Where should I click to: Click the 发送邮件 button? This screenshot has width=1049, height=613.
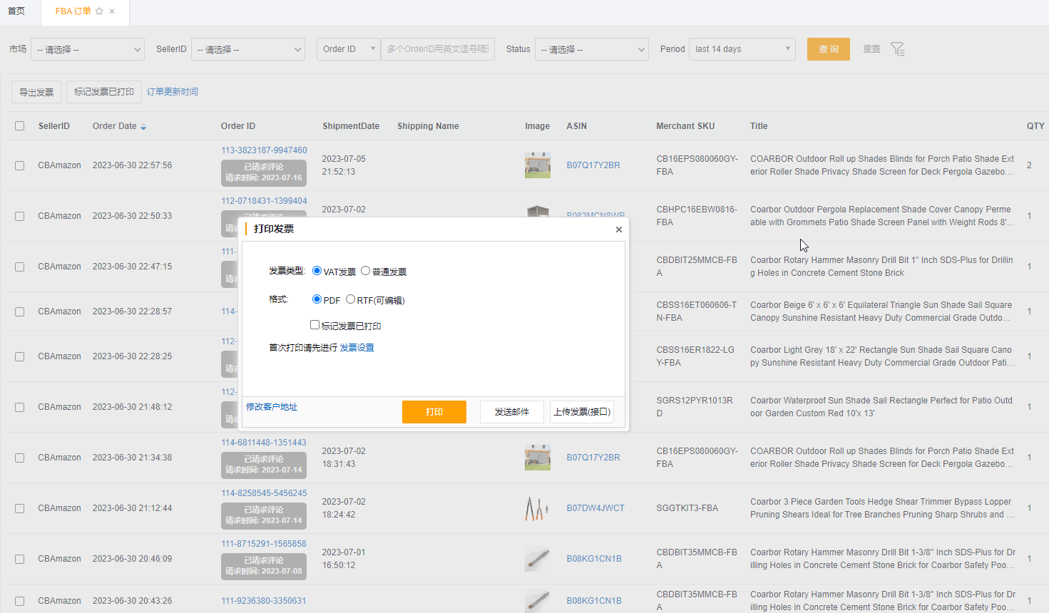point(511,412)
